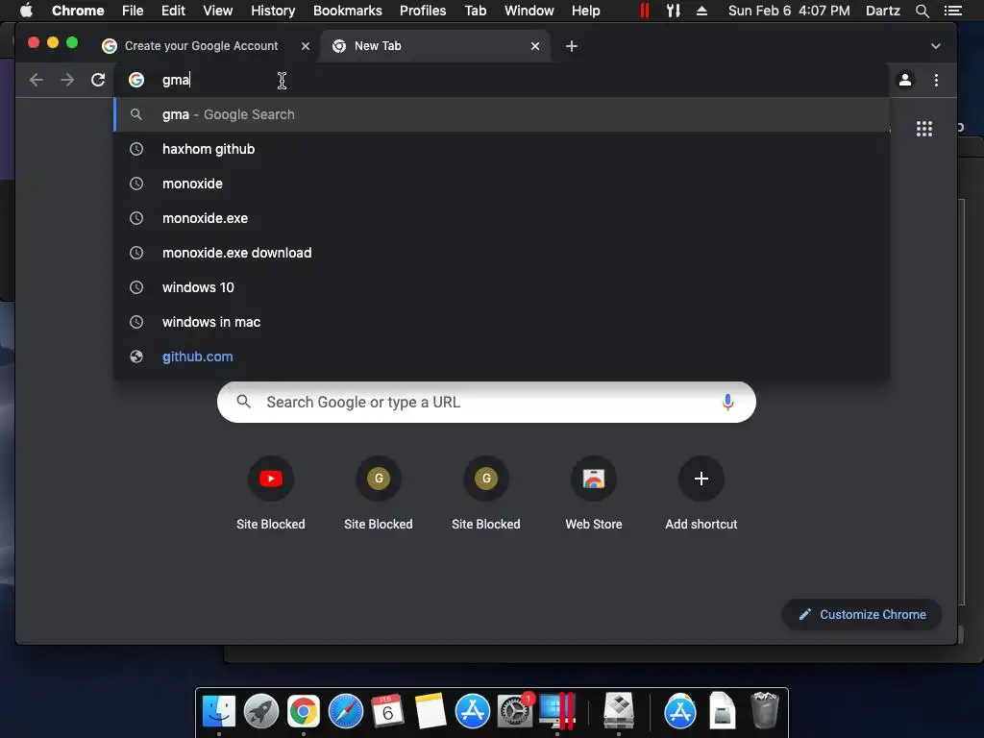This screenshot has width=984, height=738.
Task: Open Launchpad from the dock
Action: click(261, 712)
